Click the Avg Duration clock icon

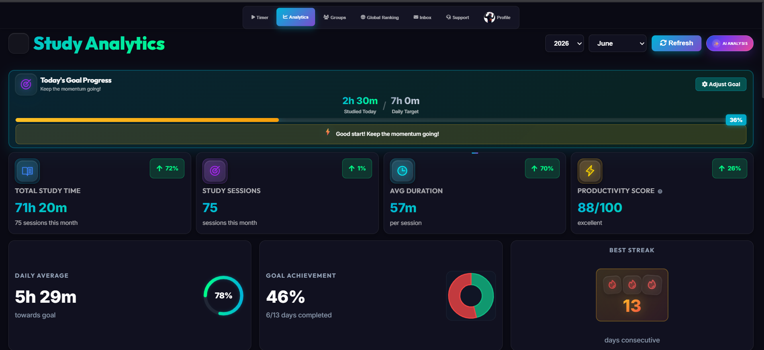click(402, 171)
